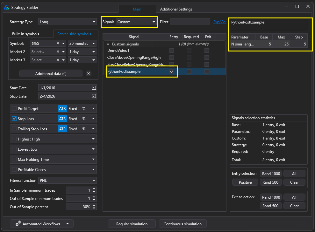The width and height of the screenshot is (315, 232).
Task: Enable the Profit Target checkbox
Action: pos(14,108)
